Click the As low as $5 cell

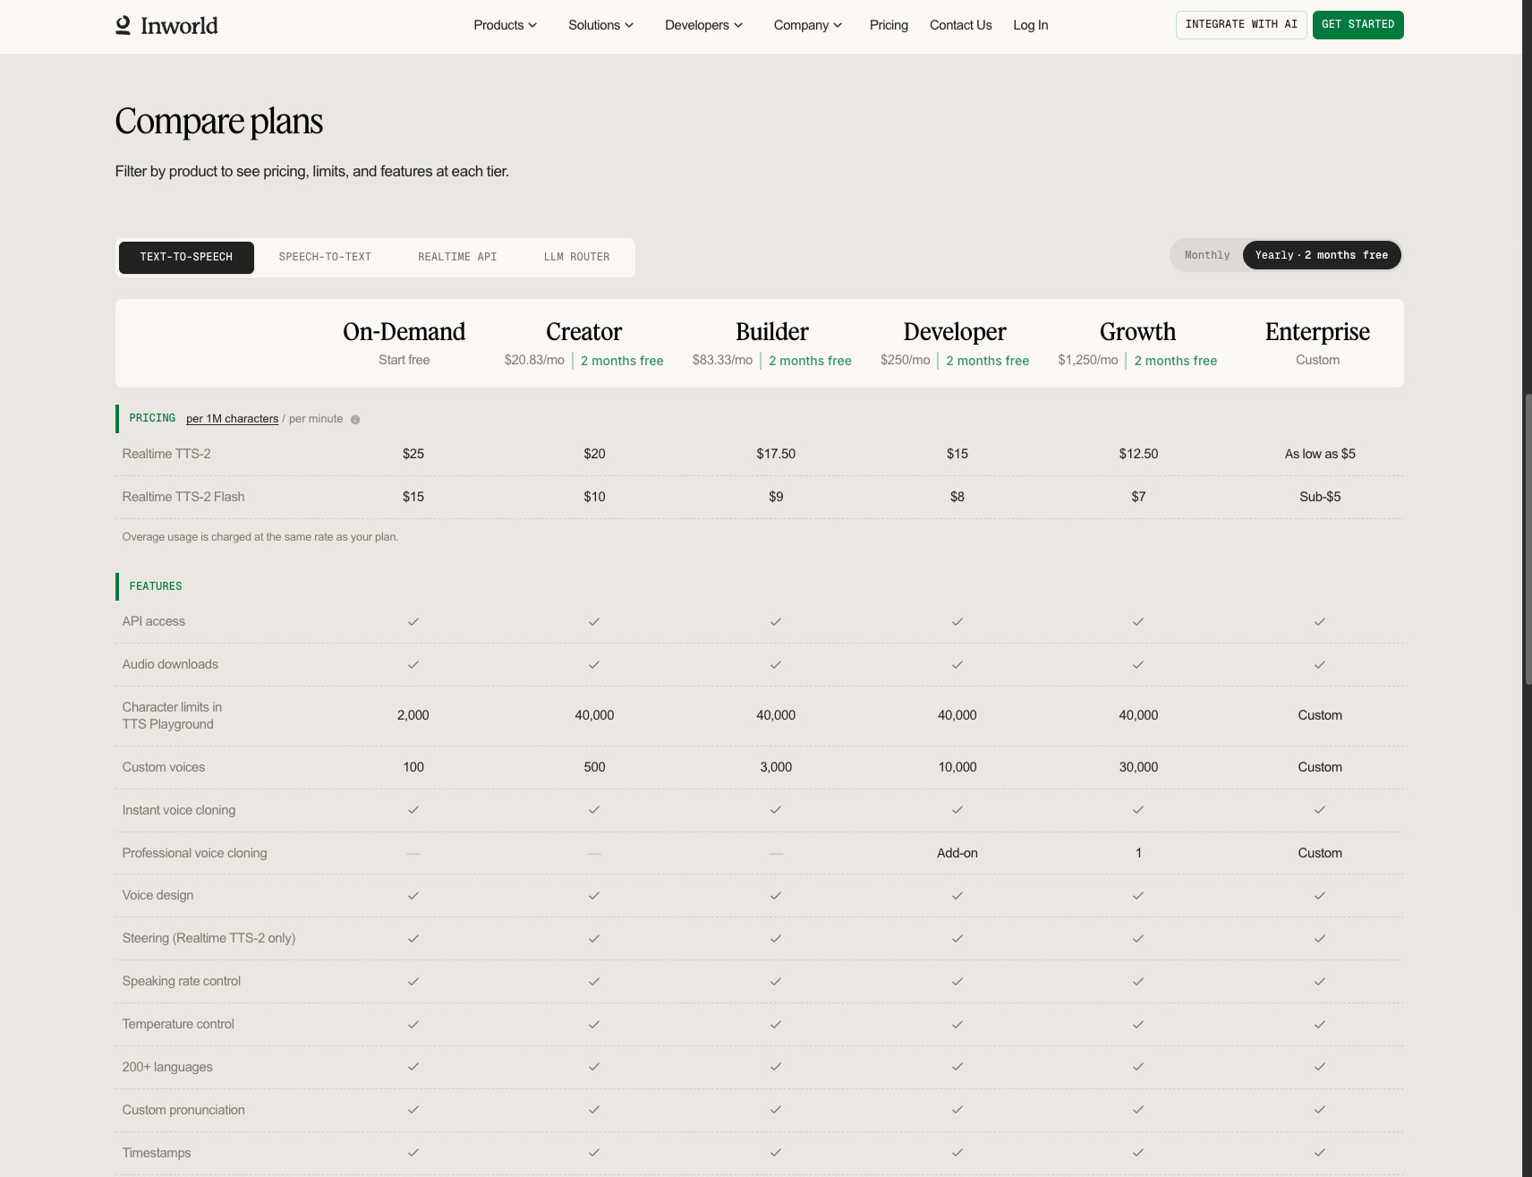pyautogui.click(x=1320, y=454)
